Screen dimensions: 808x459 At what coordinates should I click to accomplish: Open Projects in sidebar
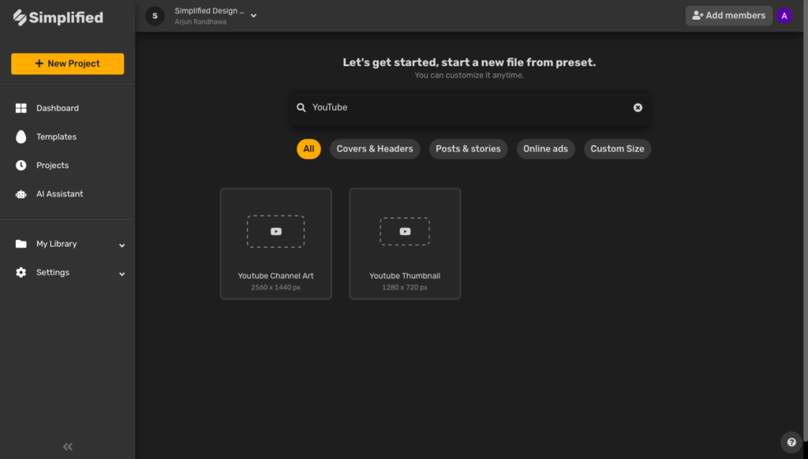(x=53, y=166)
